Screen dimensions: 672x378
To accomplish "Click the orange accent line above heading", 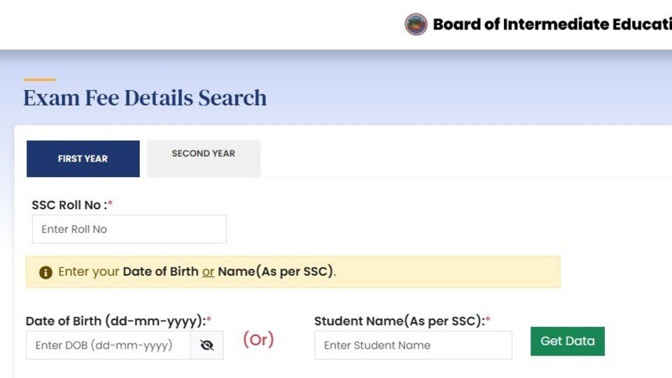I will click(x=39, y=80).
